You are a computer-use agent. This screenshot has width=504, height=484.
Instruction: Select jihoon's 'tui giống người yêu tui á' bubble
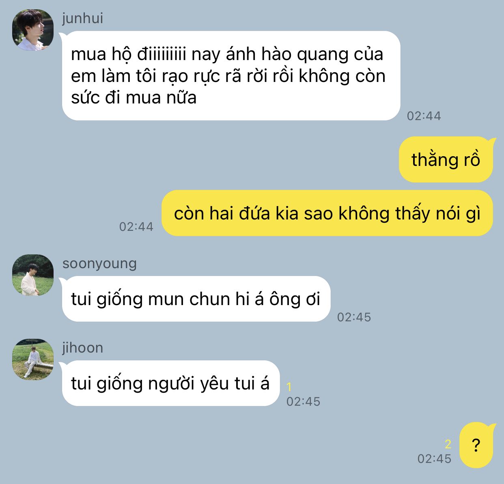point(171,383)
